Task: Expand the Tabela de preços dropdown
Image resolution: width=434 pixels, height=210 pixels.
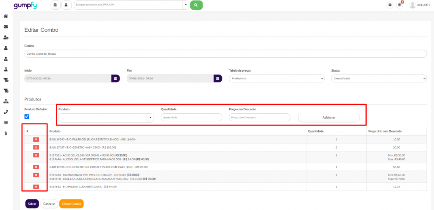Action: click(x=276, y=78)
